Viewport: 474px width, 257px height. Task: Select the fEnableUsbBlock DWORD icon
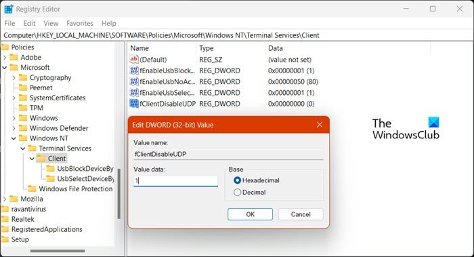tap(134, 71)
